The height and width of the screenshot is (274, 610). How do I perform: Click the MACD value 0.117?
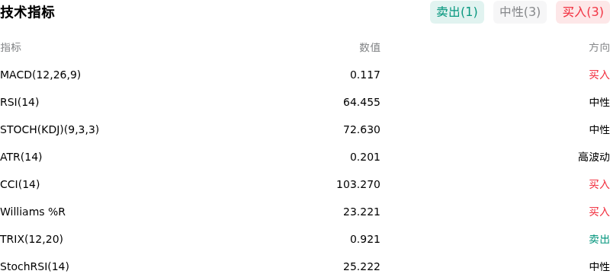point(365,75)
